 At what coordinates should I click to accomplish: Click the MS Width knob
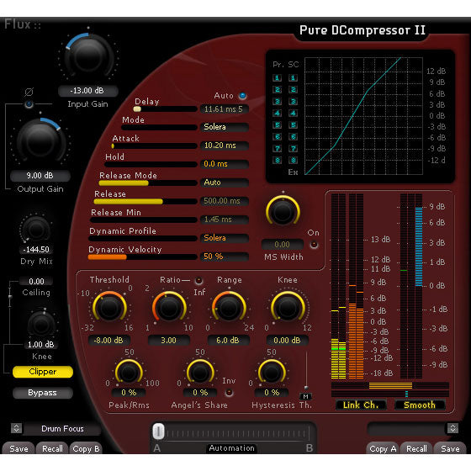[x=283, y=211]
